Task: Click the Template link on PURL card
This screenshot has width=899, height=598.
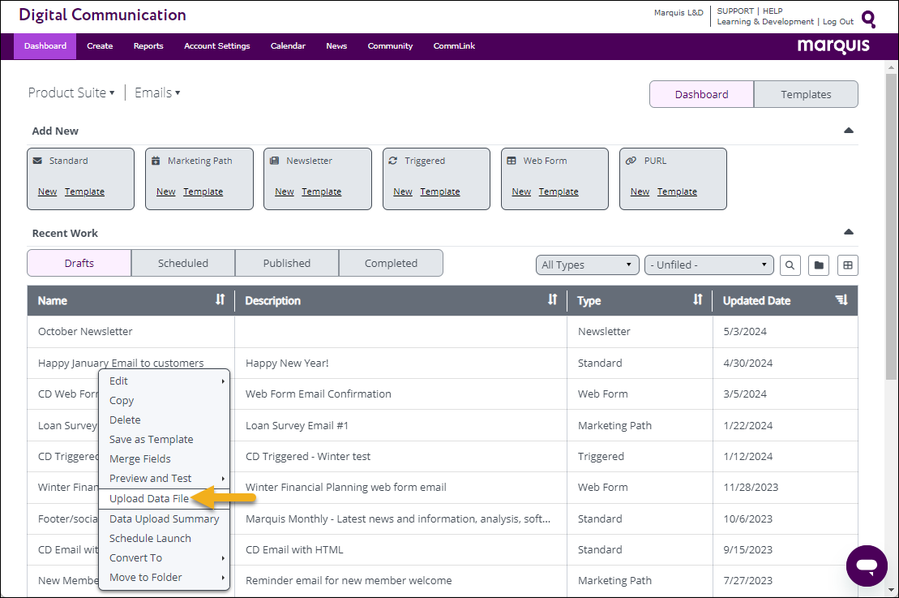Action: click(x=677, y=191)
